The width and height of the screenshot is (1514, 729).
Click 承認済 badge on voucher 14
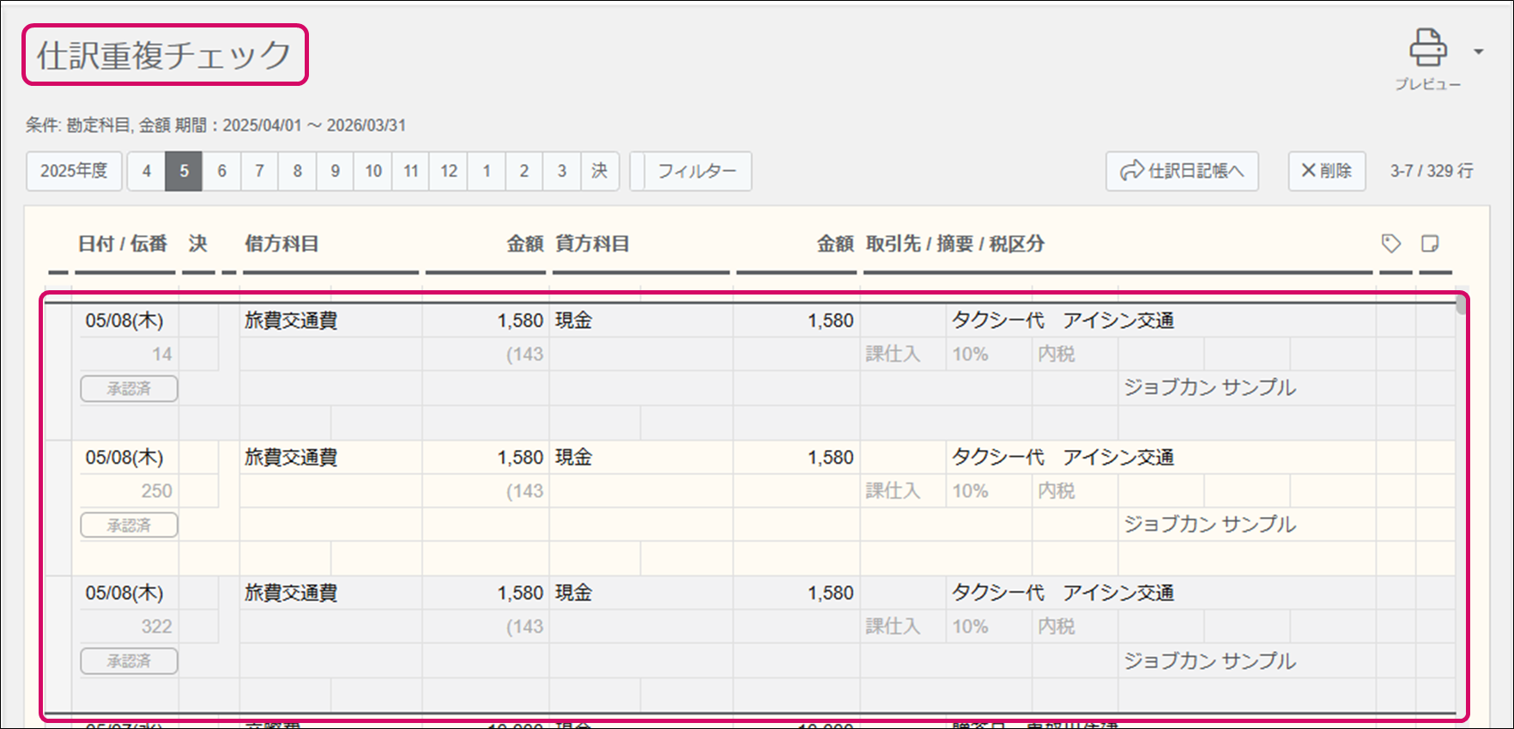129,389
